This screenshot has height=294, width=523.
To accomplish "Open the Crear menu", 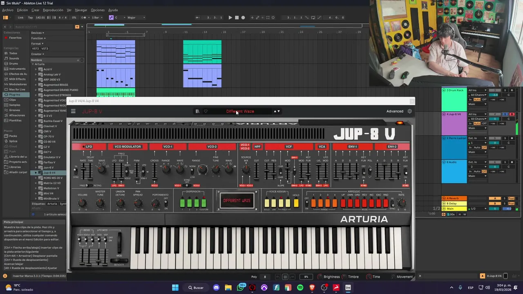I will coord(36,10).
